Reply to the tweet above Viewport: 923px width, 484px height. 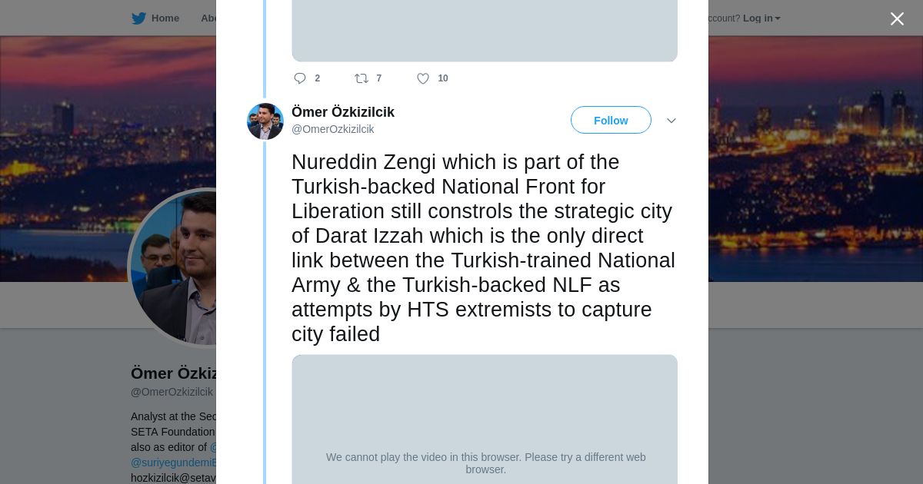click(x=300, y=78)
